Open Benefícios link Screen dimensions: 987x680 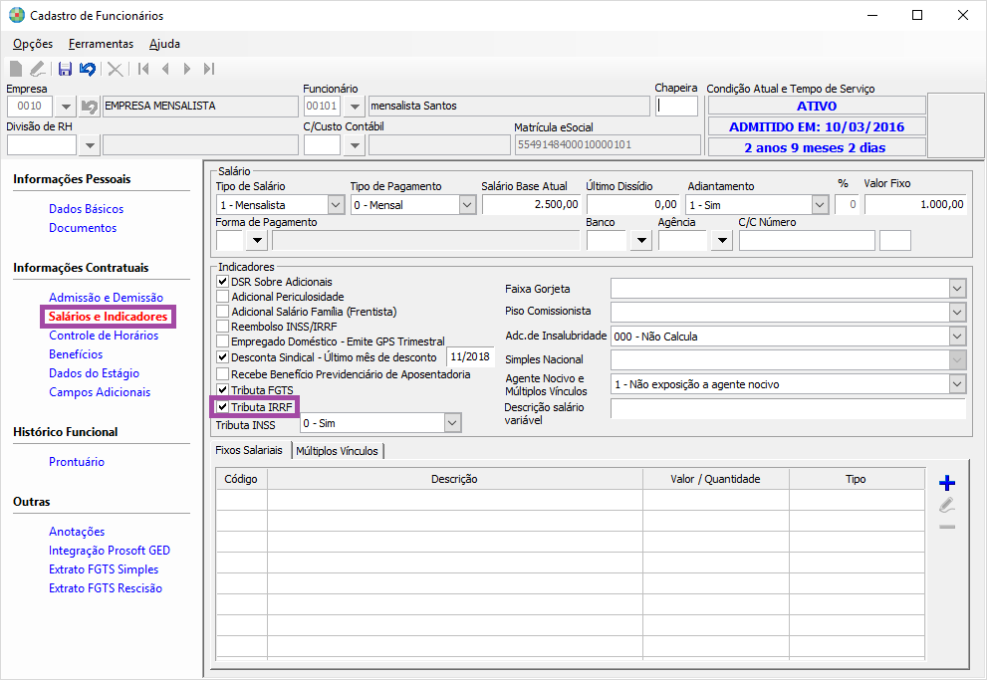(x=76, y=354)
